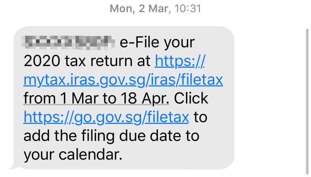
Task: Click the word "Click" in the message
Action: 191,99
